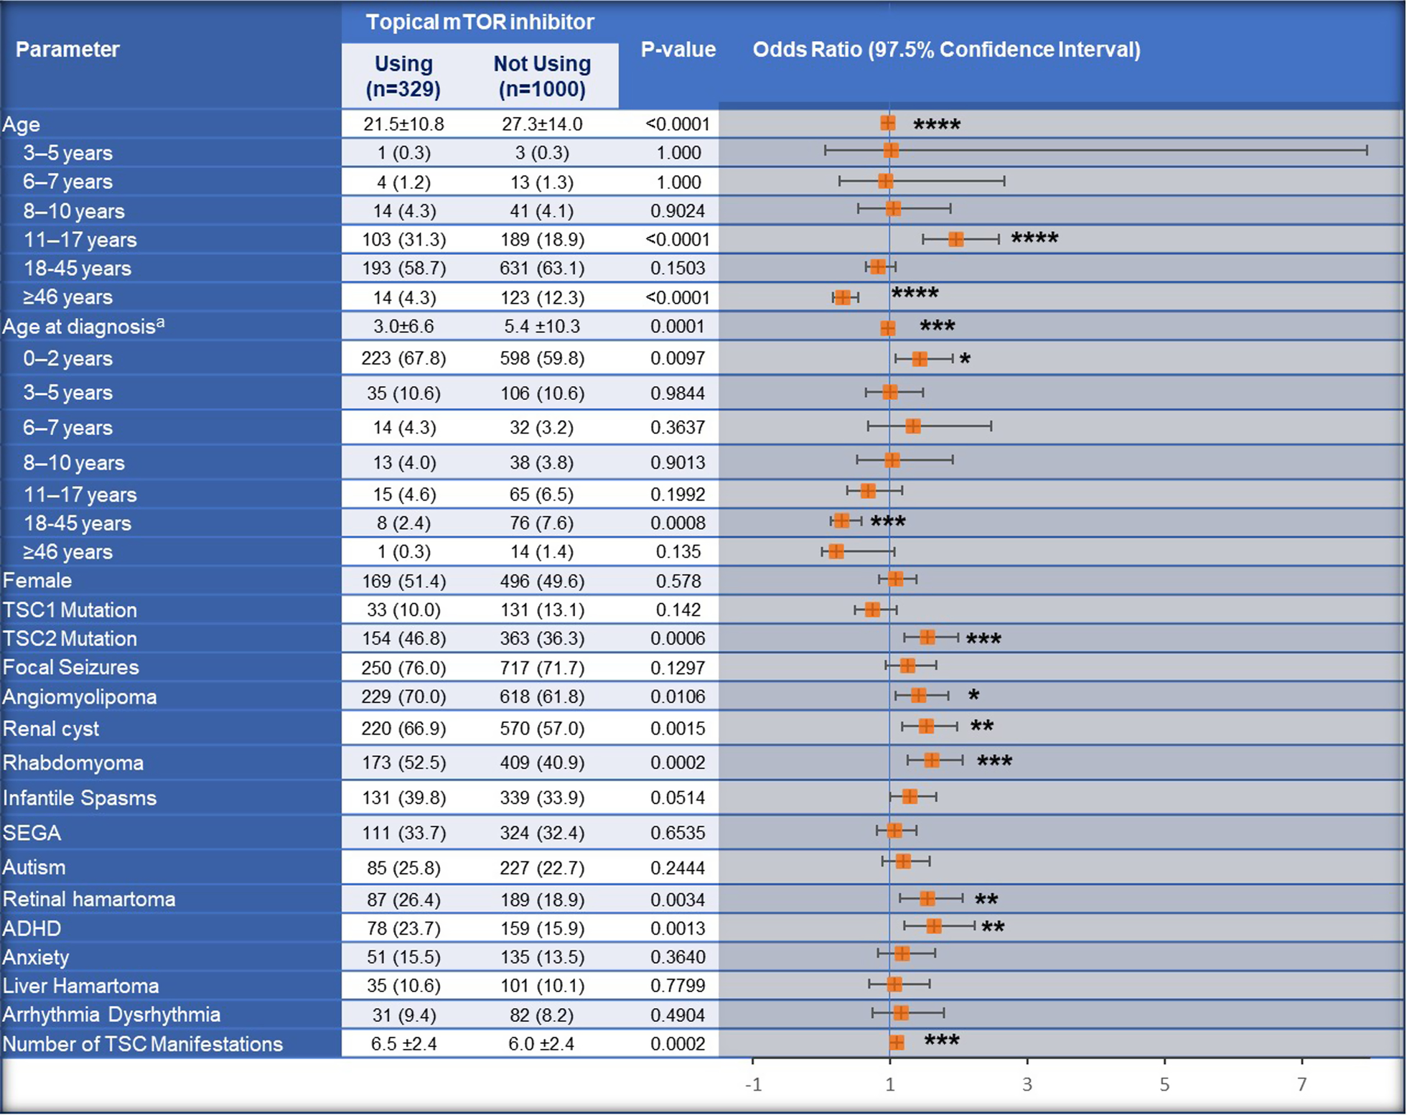The height and width of the screenshot is (1115, 1407).
Task: Click the cell '223 (67.8)'
Action: (403, 358)
